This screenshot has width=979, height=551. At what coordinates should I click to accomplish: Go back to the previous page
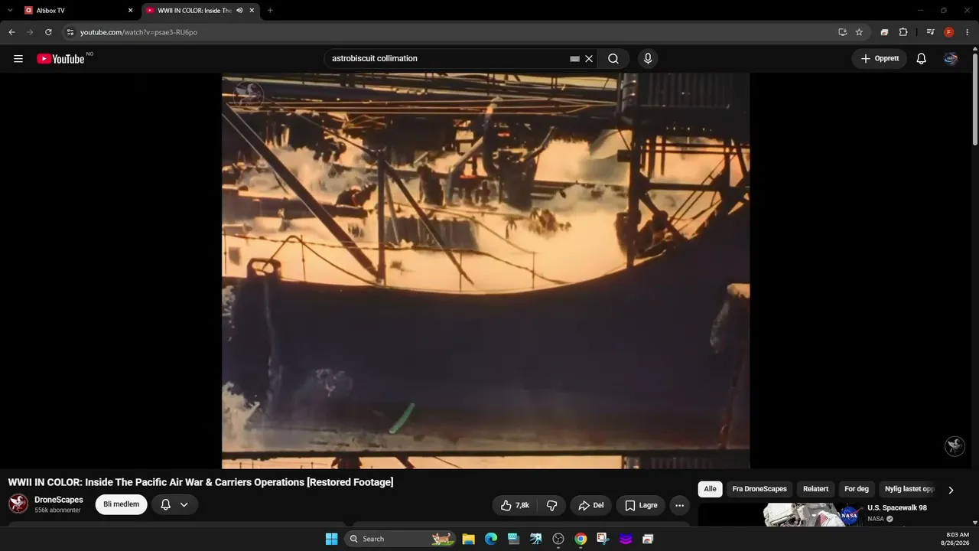pyautogui.click(x=11, y=32)
